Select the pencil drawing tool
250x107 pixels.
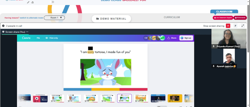click(x=28, y=2)
